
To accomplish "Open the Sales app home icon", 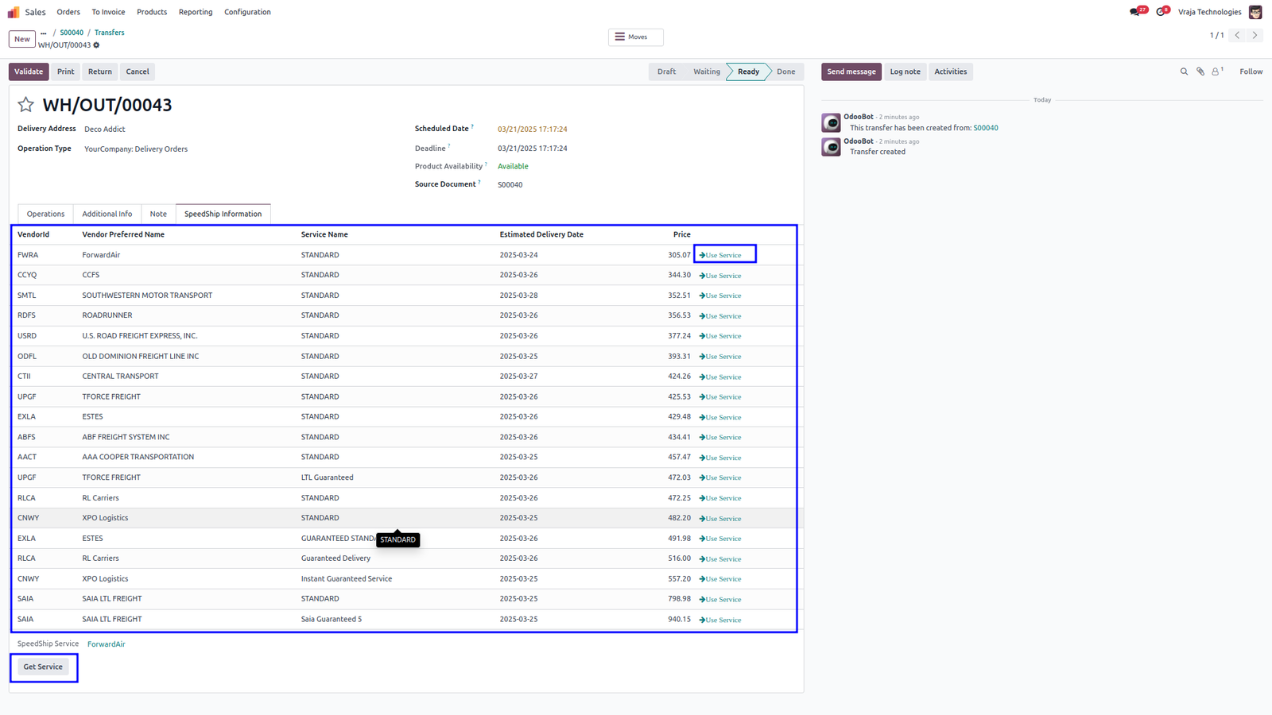I will coord(14,12).
